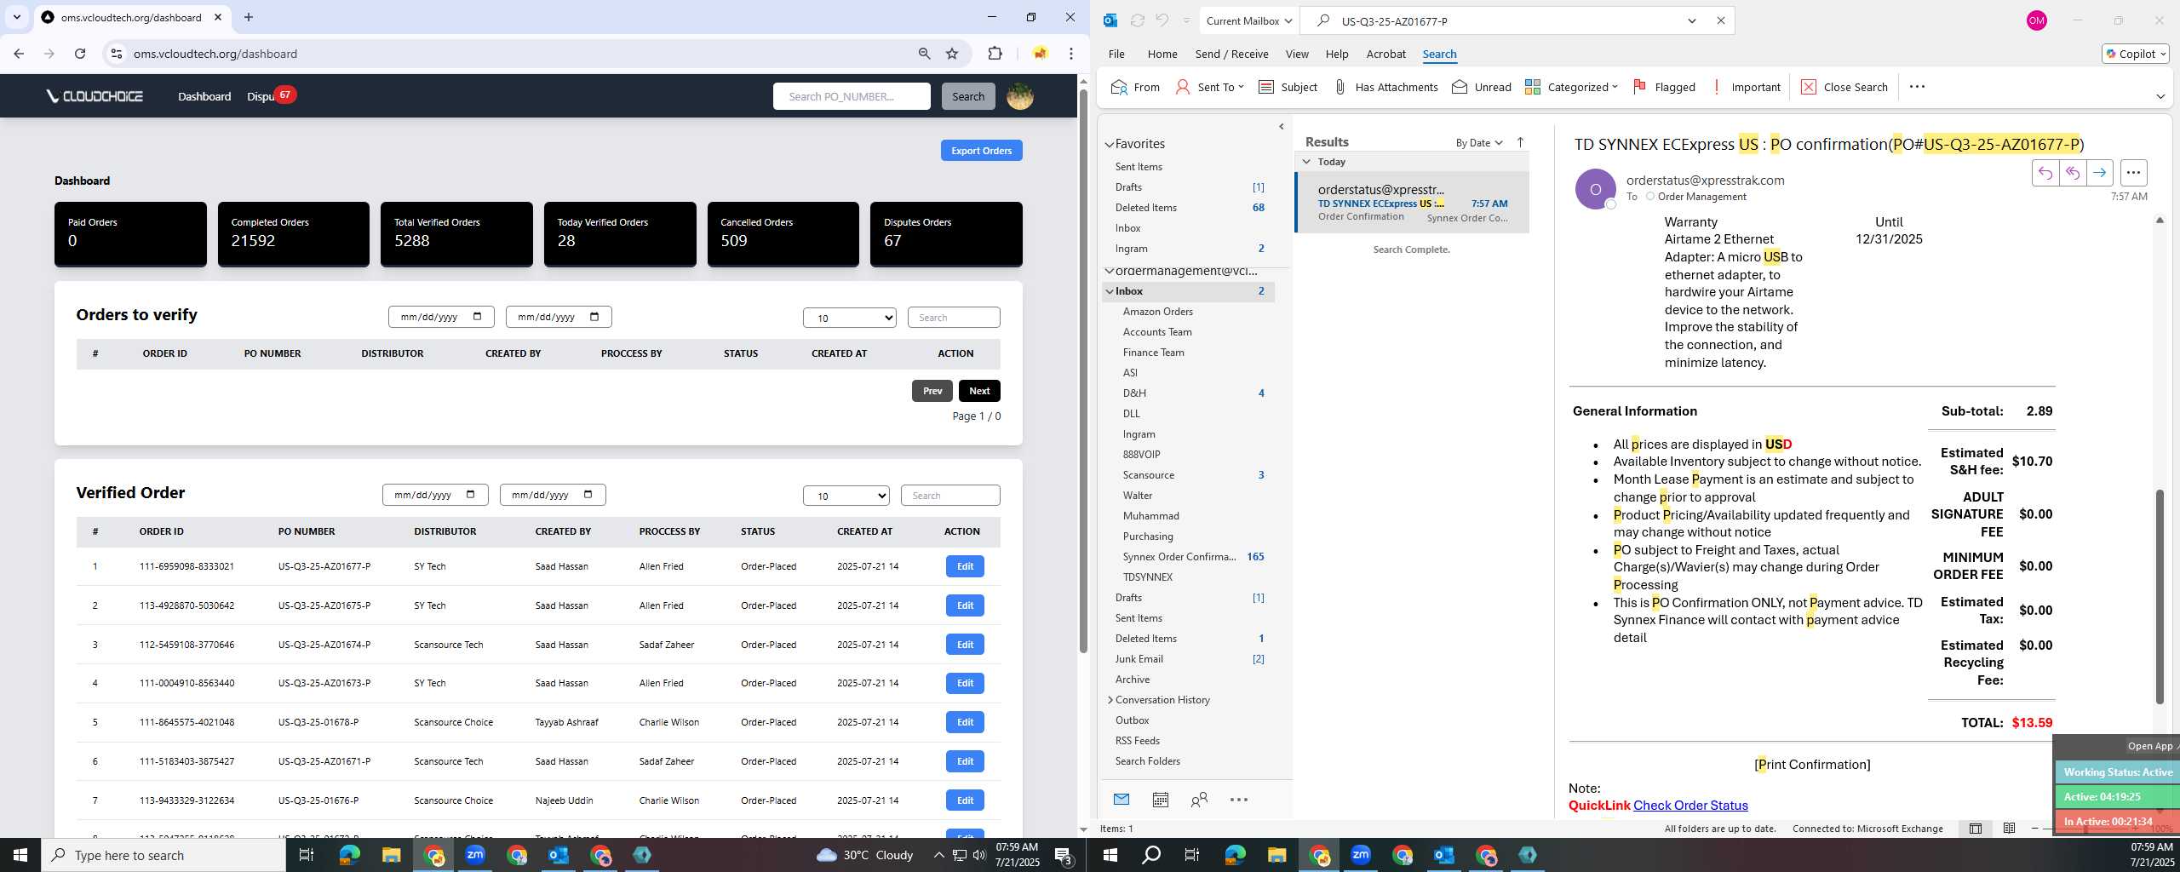
Task: Select orderstatus email in Results list
Action: coord(1413,203)
